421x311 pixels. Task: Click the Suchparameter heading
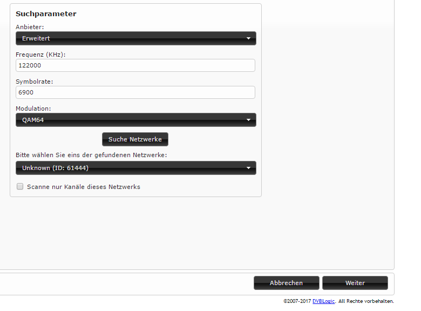(46, 13)
